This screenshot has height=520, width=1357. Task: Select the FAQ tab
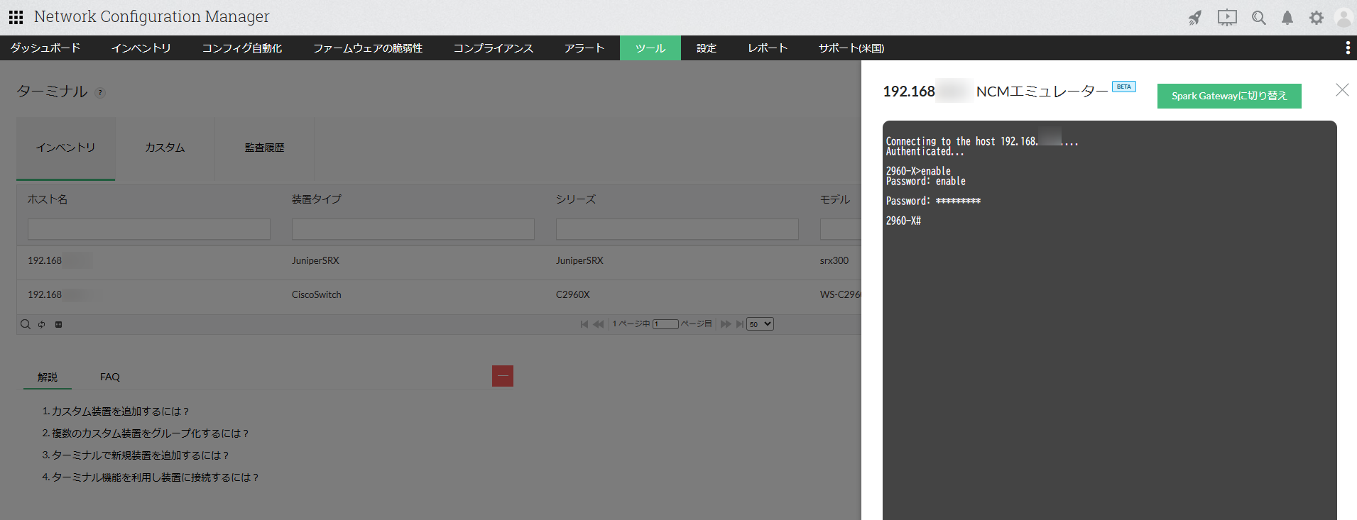110,377
